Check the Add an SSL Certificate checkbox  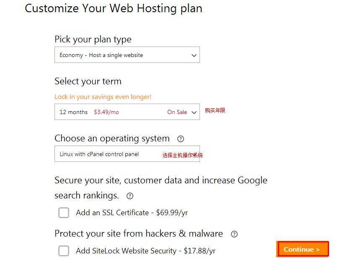[64, 213]
